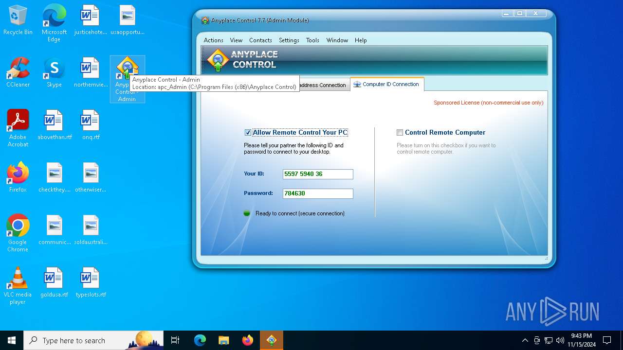Click the Ready to connect status text

pos(300,213)
